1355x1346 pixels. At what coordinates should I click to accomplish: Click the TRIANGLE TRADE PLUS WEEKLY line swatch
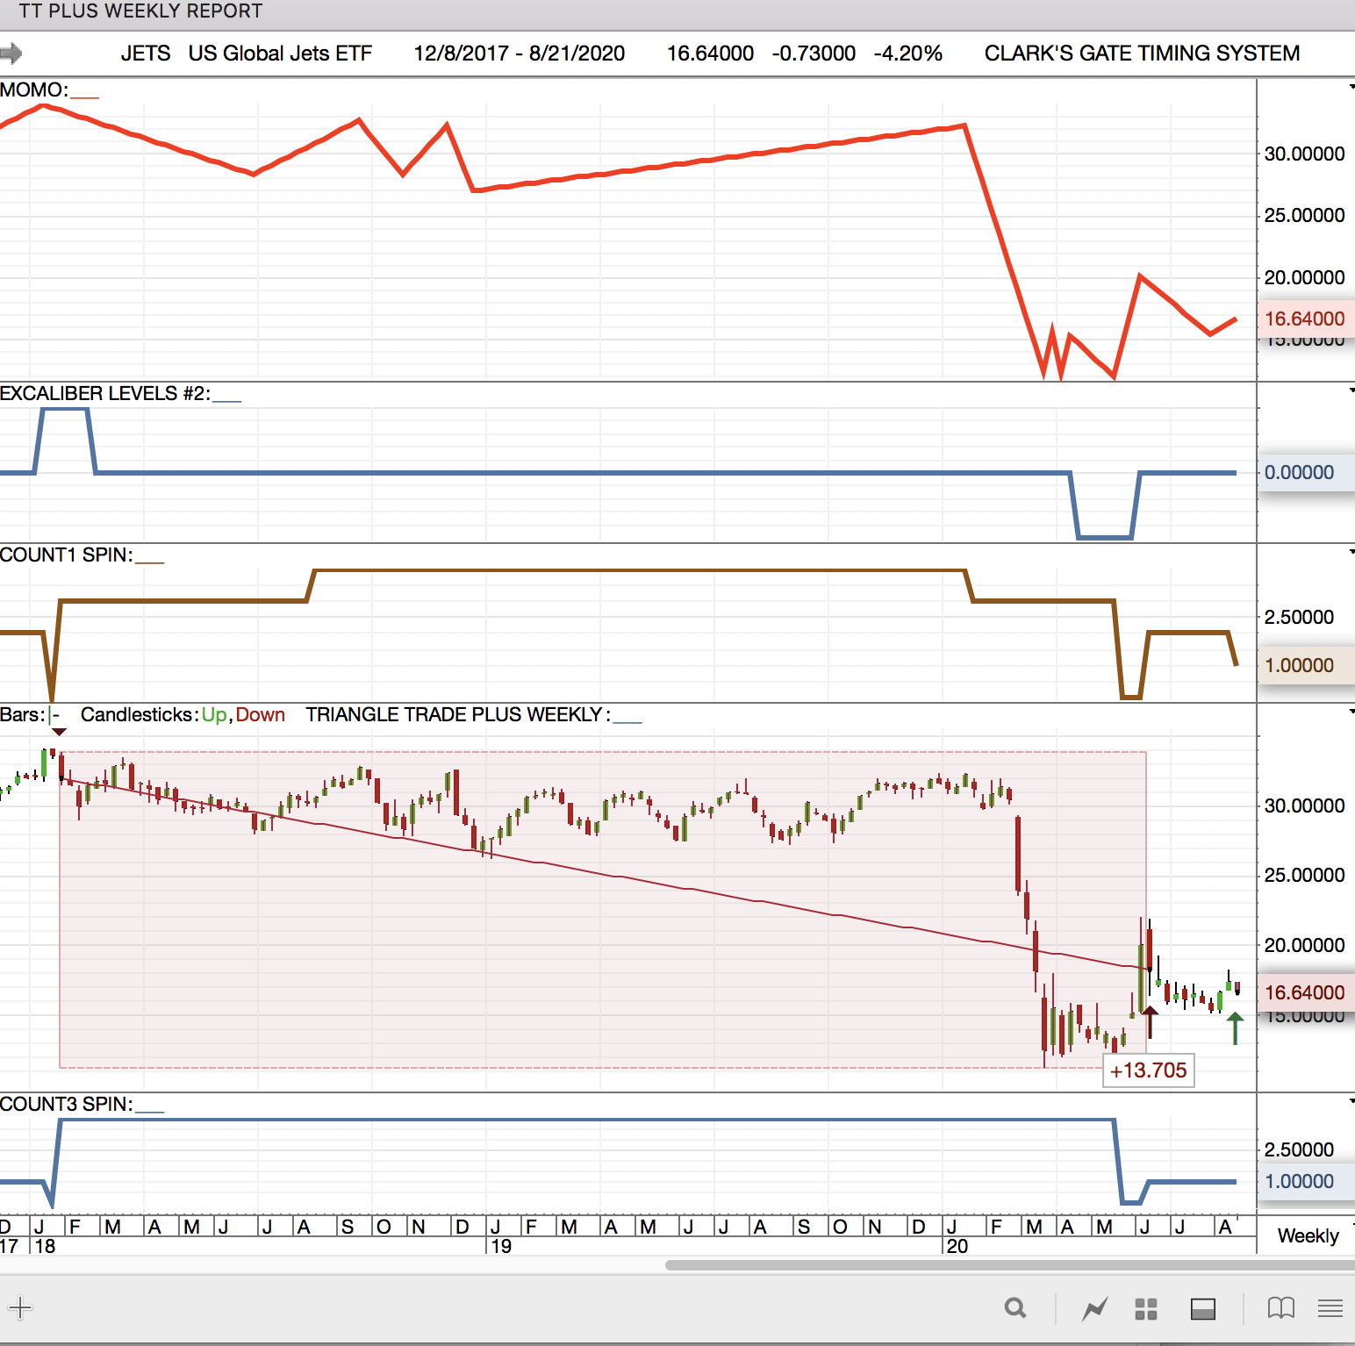627,720
